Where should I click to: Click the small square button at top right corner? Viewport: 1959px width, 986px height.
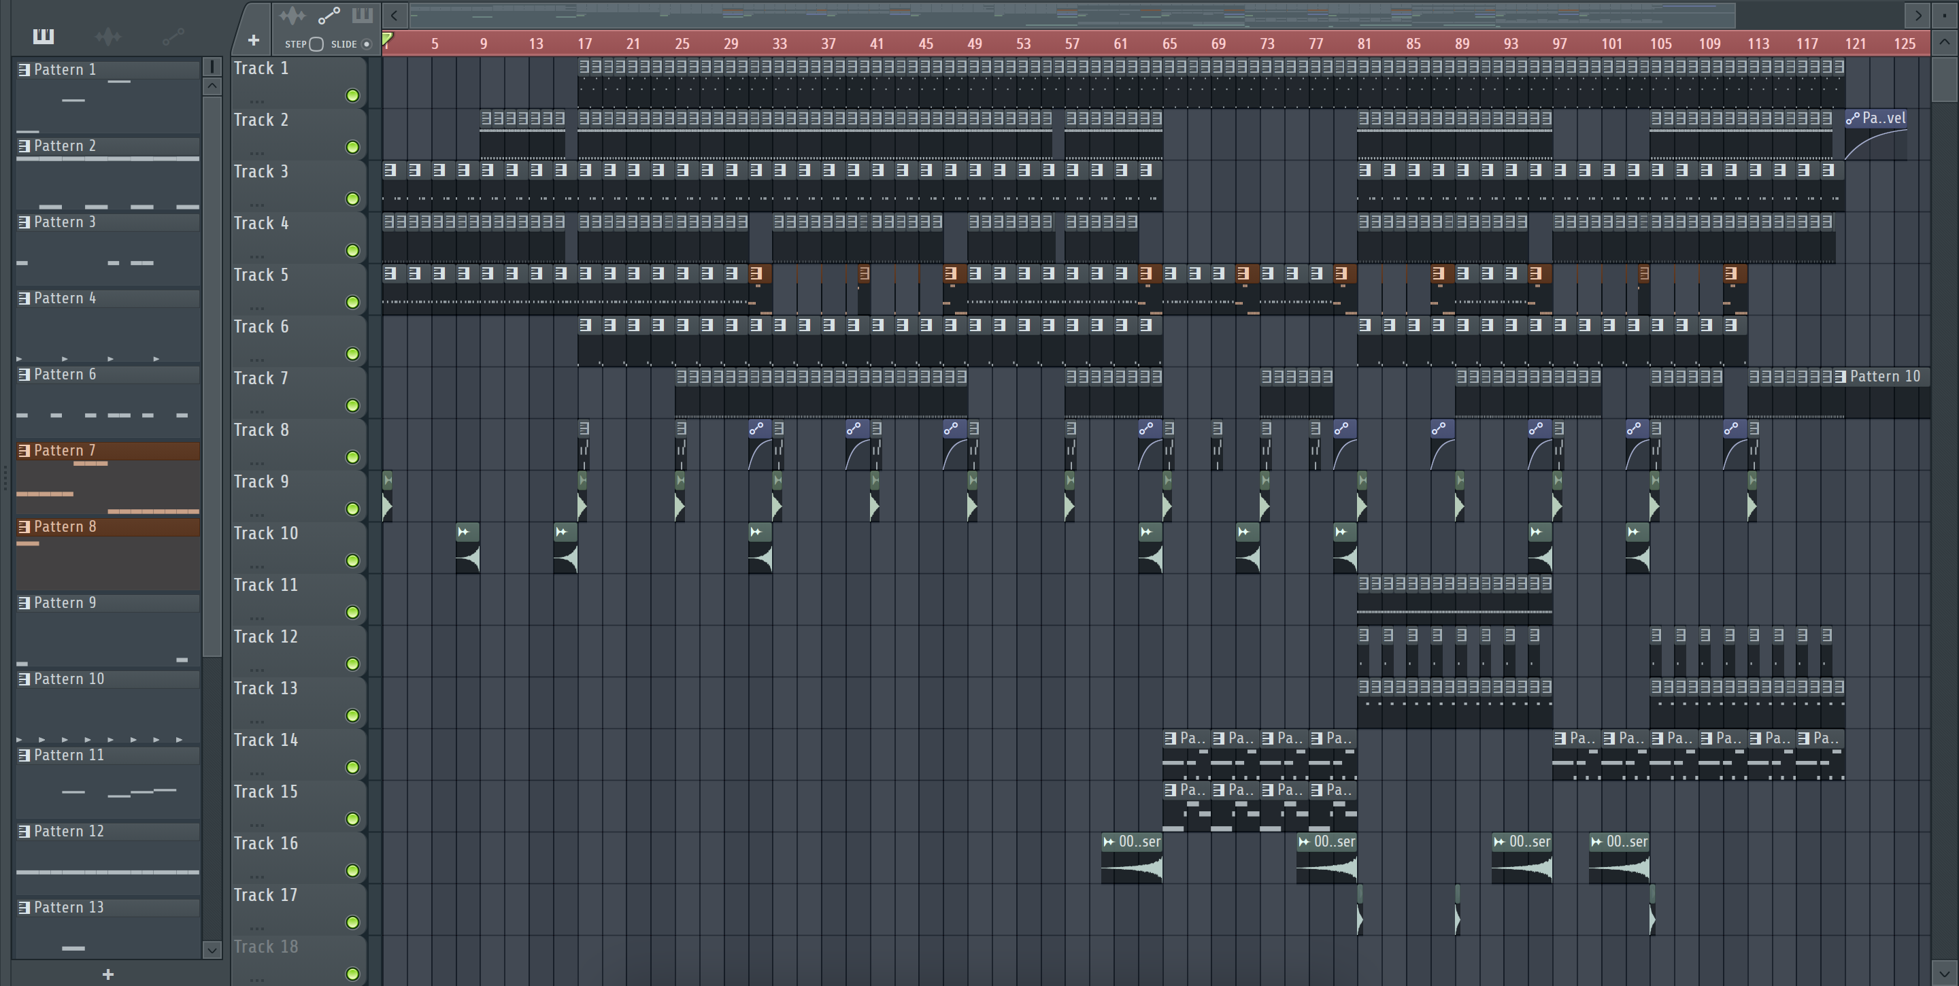click(1945, 15)
